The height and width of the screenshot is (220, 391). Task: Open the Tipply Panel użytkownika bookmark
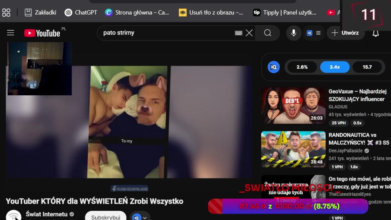[x=285, y=13]
